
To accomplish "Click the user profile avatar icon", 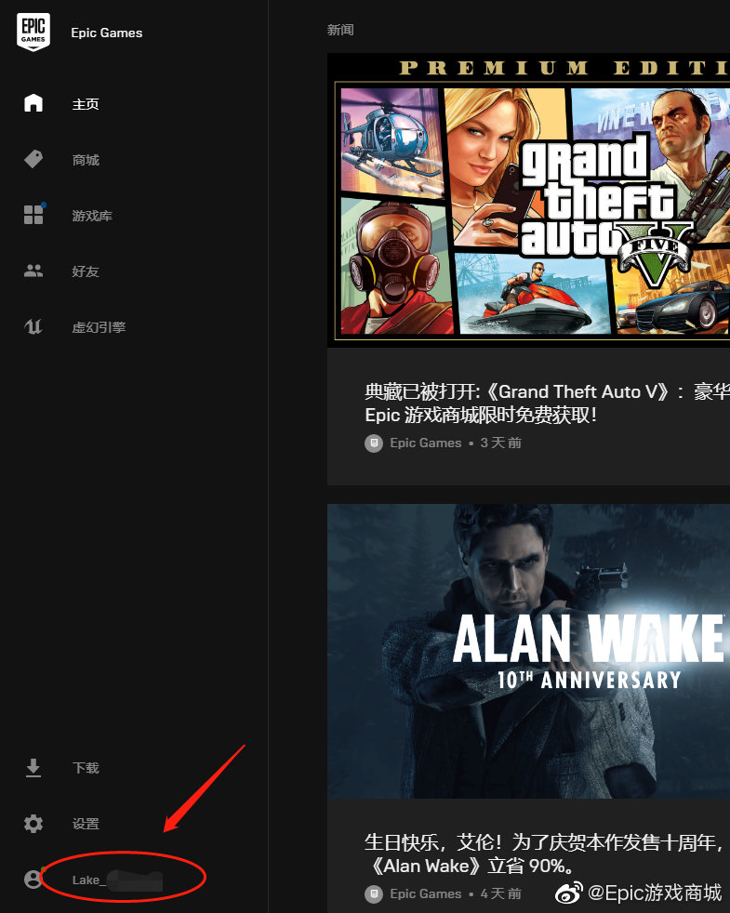I will 33,880.
